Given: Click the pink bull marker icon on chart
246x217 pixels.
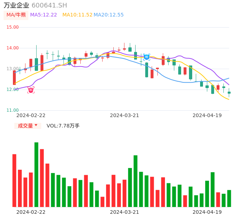Looking at the screenshot, I should point(31,90).
